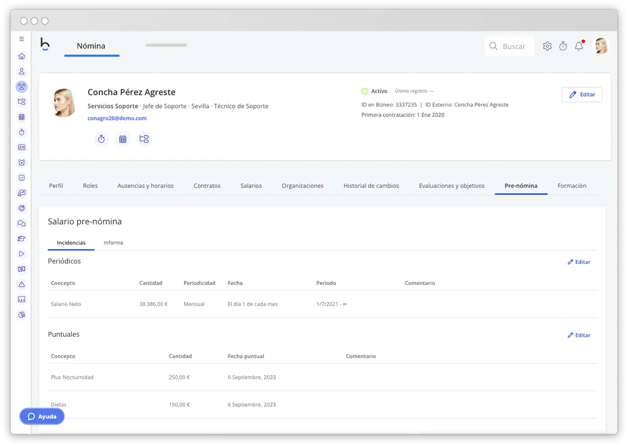Click the Dietas row concept
The image size is (628, 446).
click(58, 405)
